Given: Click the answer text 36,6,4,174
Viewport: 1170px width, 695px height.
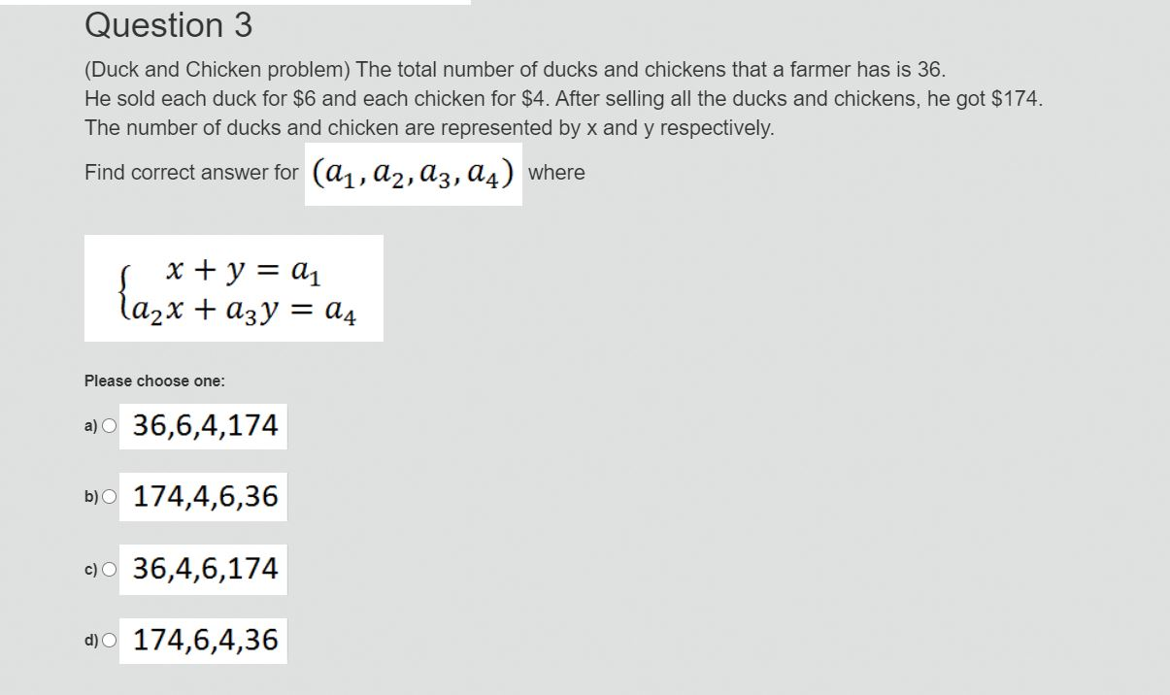Looking at the screenshot, I should pos(204,424).
